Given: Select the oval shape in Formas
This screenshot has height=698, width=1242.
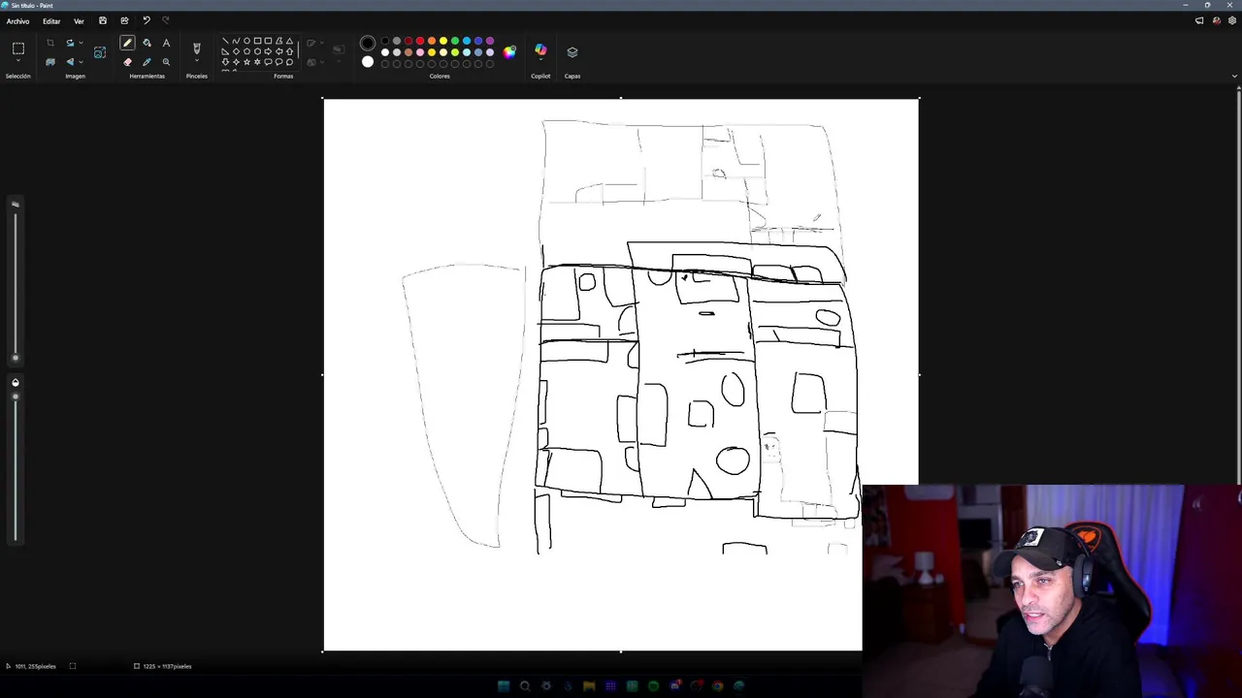Looking at the screenshot, I should 246,41.
